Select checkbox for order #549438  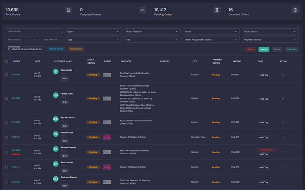[x=7, y=152]
